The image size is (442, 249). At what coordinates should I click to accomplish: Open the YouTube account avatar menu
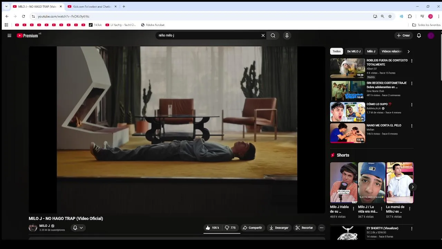point(431,35)
